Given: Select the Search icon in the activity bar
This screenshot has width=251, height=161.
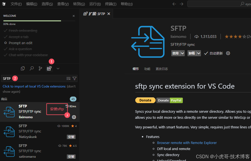Looking at the screenshot, I should point(31,68).
